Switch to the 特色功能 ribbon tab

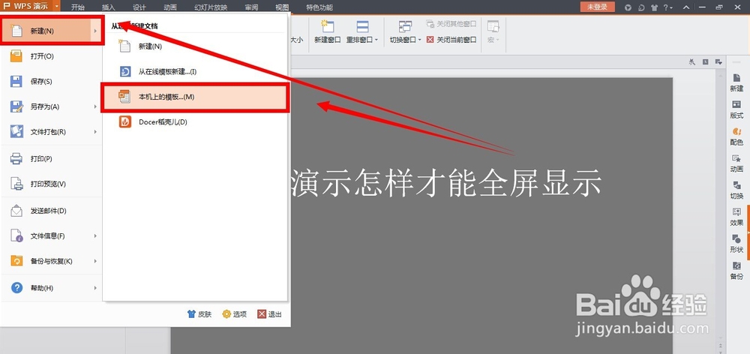point(319,7)
